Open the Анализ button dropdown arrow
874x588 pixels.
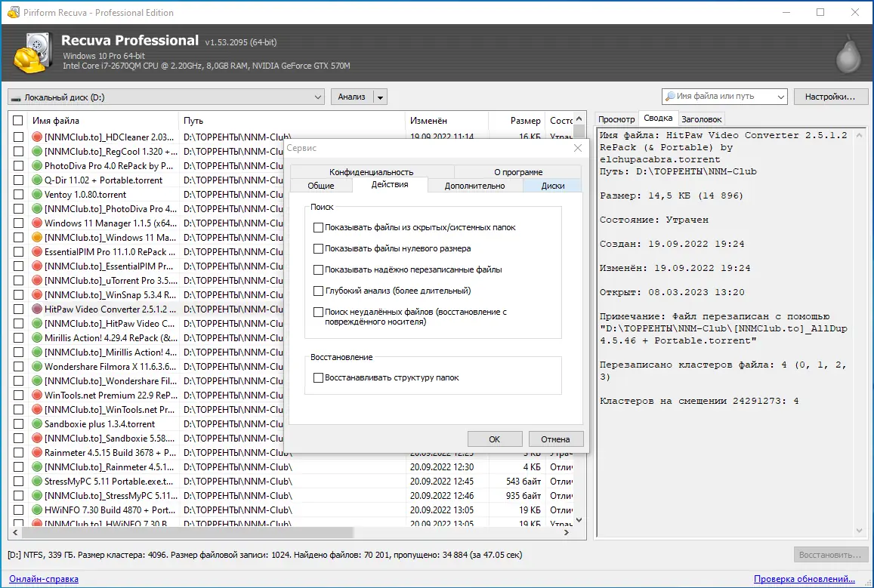[380, 97]
